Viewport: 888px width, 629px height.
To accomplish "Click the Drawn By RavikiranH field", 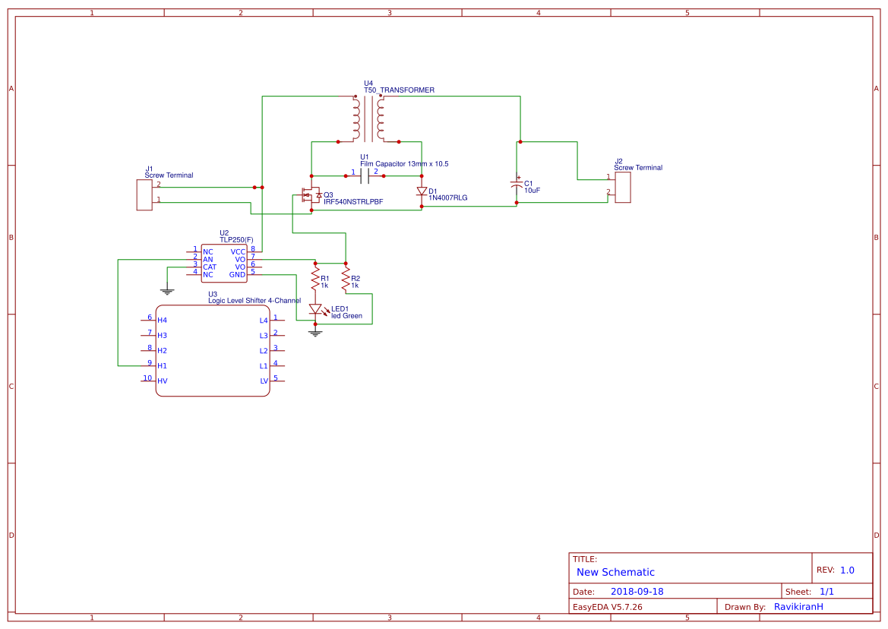I will pyautogui.click(x=798, y=606).
